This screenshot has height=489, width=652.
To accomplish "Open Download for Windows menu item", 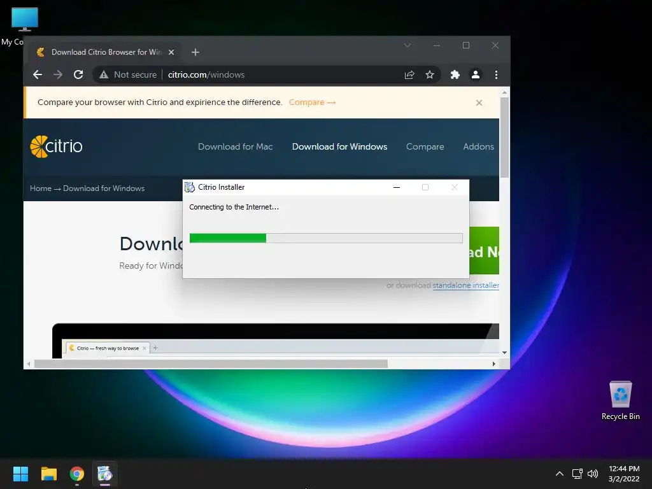I will pos(339,147).
